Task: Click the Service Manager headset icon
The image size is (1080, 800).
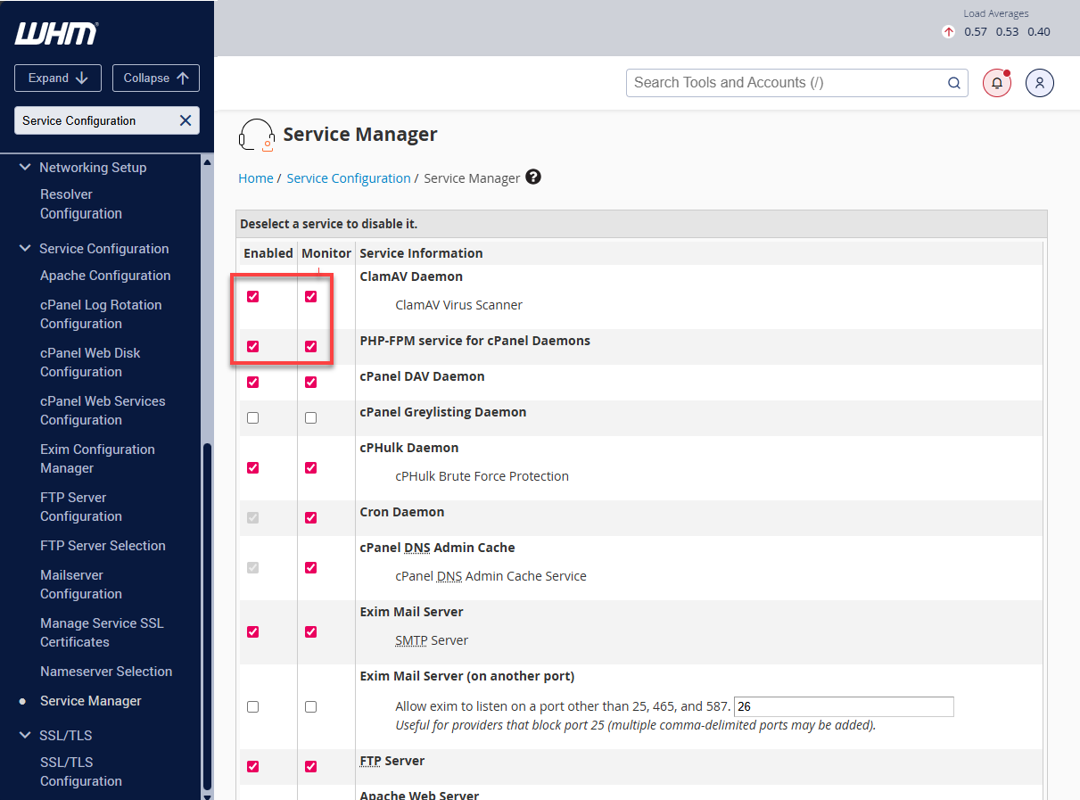Action: tap(256, 135)
